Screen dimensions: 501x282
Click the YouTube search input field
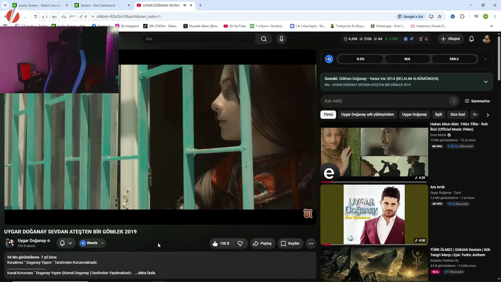pyautogui.click(x=199, y=39)
